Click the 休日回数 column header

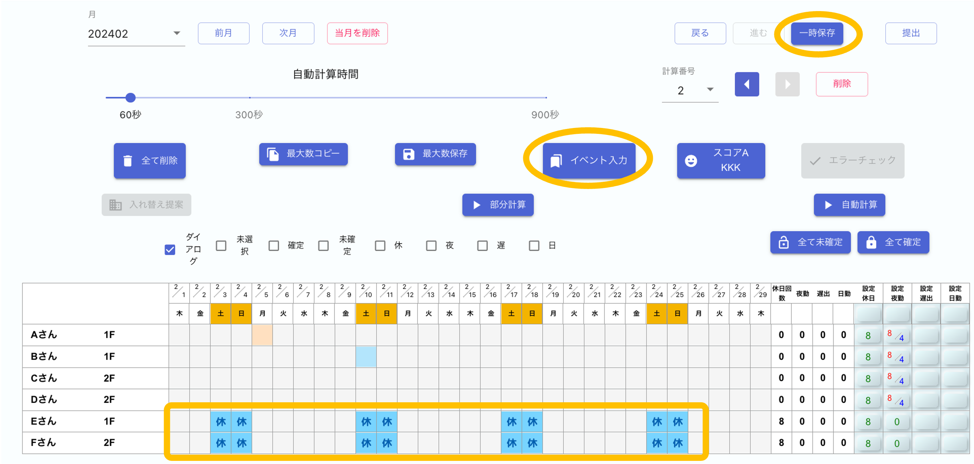point(782,293)
